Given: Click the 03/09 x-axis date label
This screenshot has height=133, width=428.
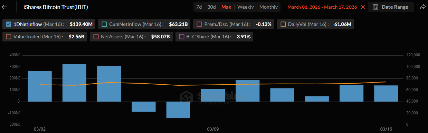Looking at the screenshot, I should [x=213, y=129].
